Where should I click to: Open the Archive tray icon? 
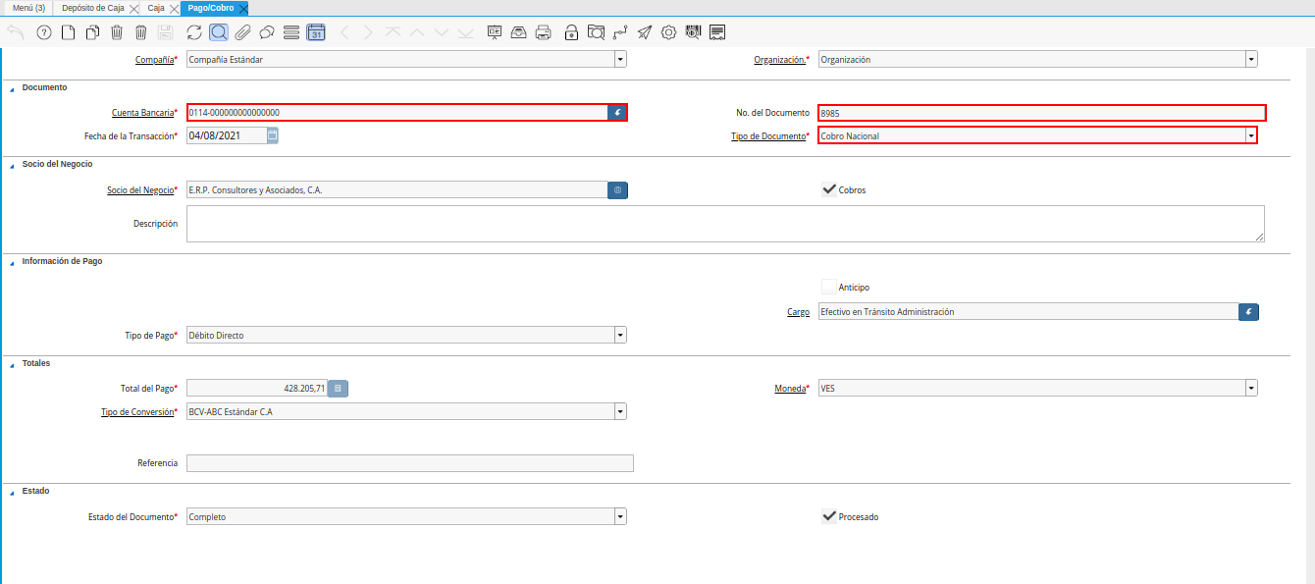(x=519, y=32)
